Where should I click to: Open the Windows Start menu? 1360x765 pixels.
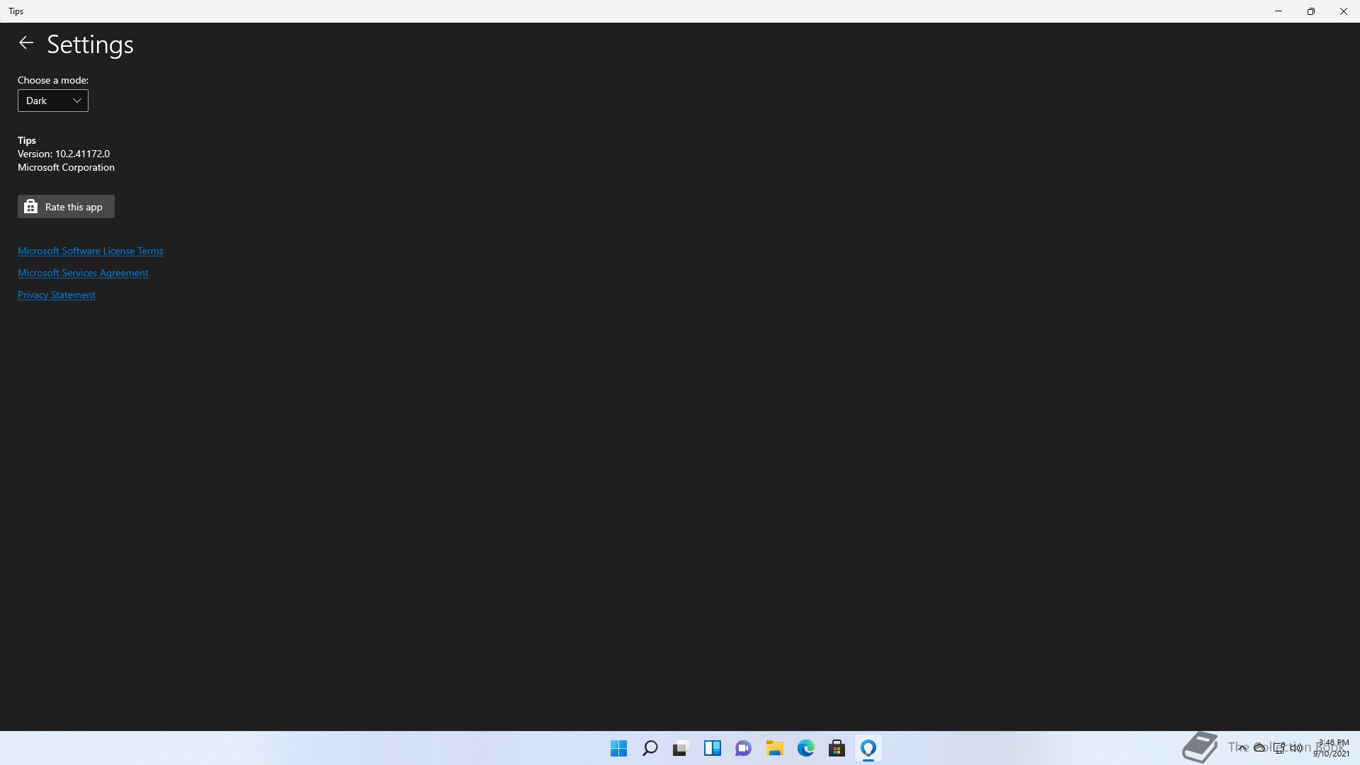[x=618, y=748]
